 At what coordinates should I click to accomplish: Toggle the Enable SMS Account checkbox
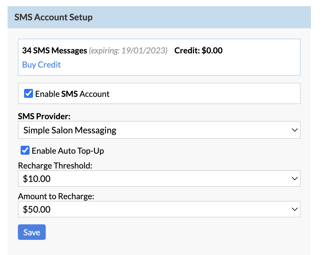(28, 93)
